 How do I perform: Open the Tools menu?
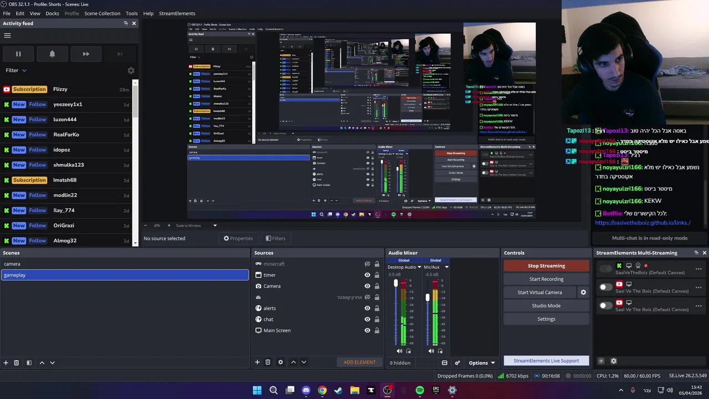pos(132,13)
